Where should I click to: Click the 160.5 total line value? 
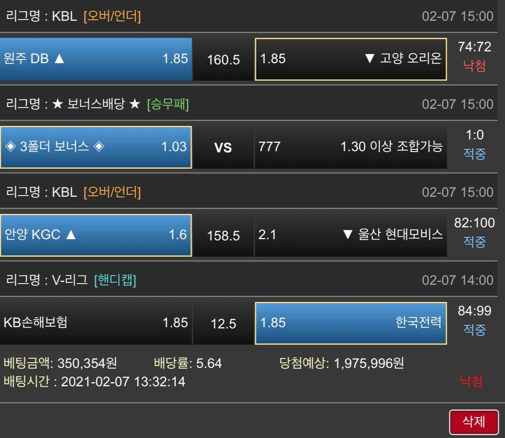coord(223,60)
